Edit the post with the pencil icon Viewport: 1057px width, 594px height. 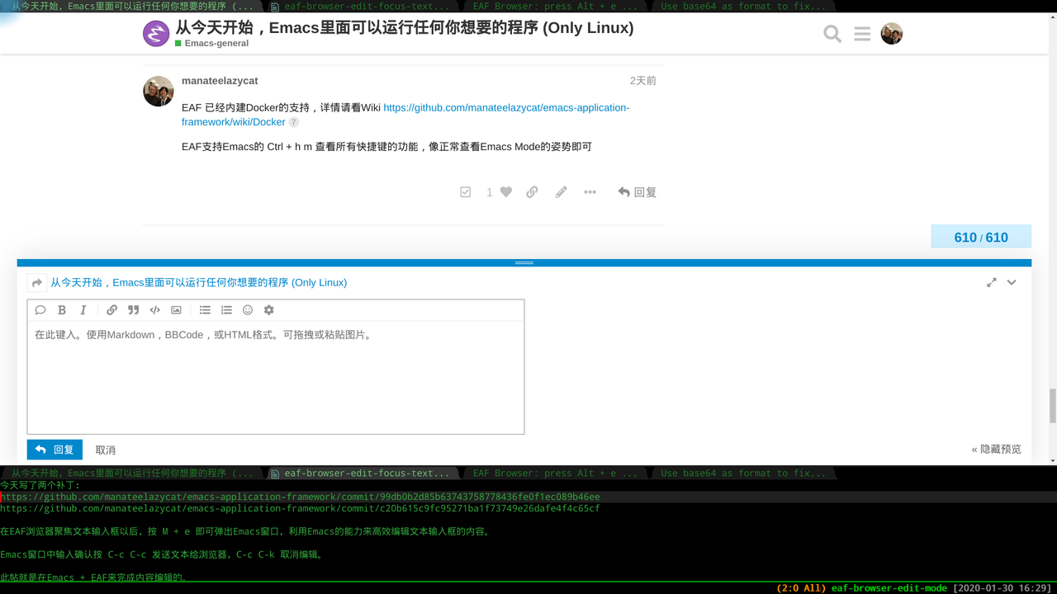pyautogui.click(x=562, y=192)
